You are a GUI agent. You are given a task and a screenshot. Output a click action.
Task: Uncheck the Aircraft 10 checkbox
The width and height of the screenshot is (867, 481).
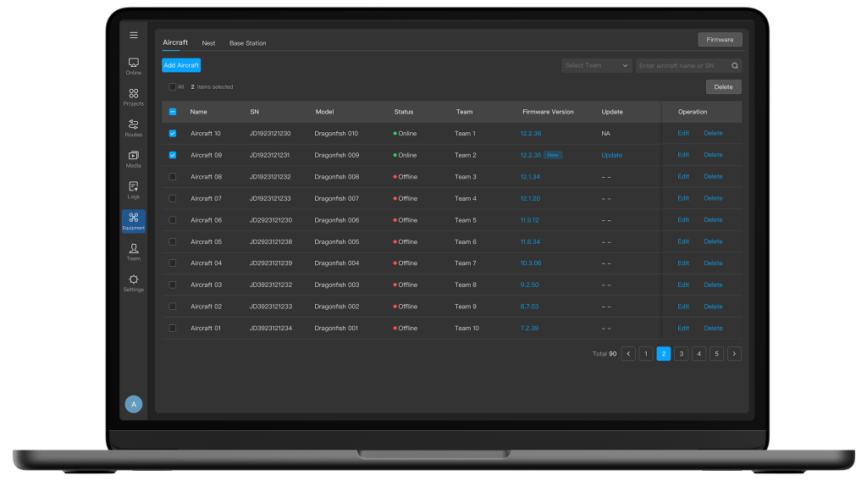173,134
